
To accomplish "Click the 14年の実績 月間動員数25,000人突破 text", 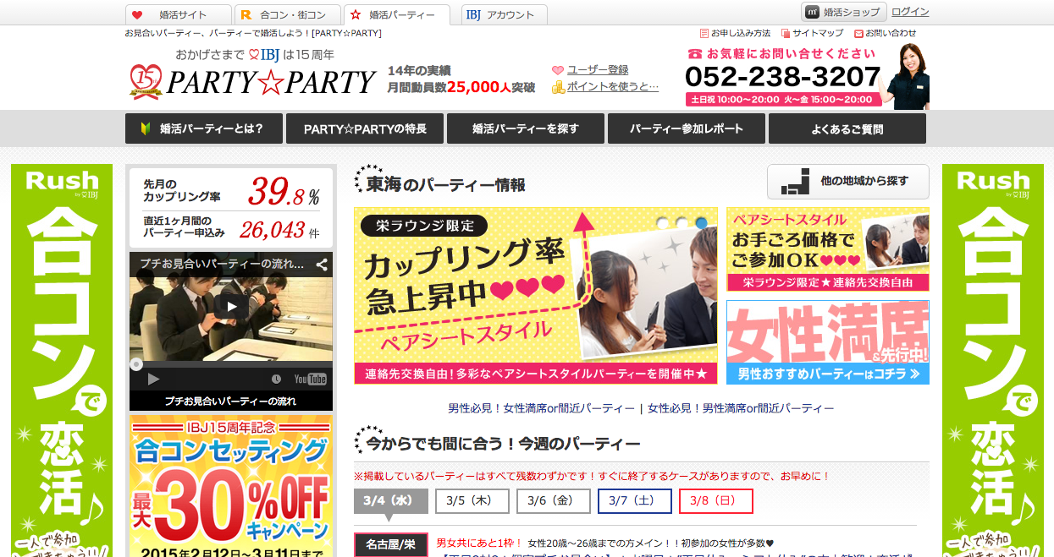I will point(461,79).
